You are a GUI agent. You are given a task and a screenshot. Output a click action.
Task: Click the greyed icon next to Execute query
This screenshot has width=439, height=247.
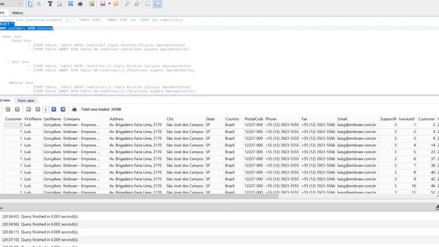tap(39, 4)
